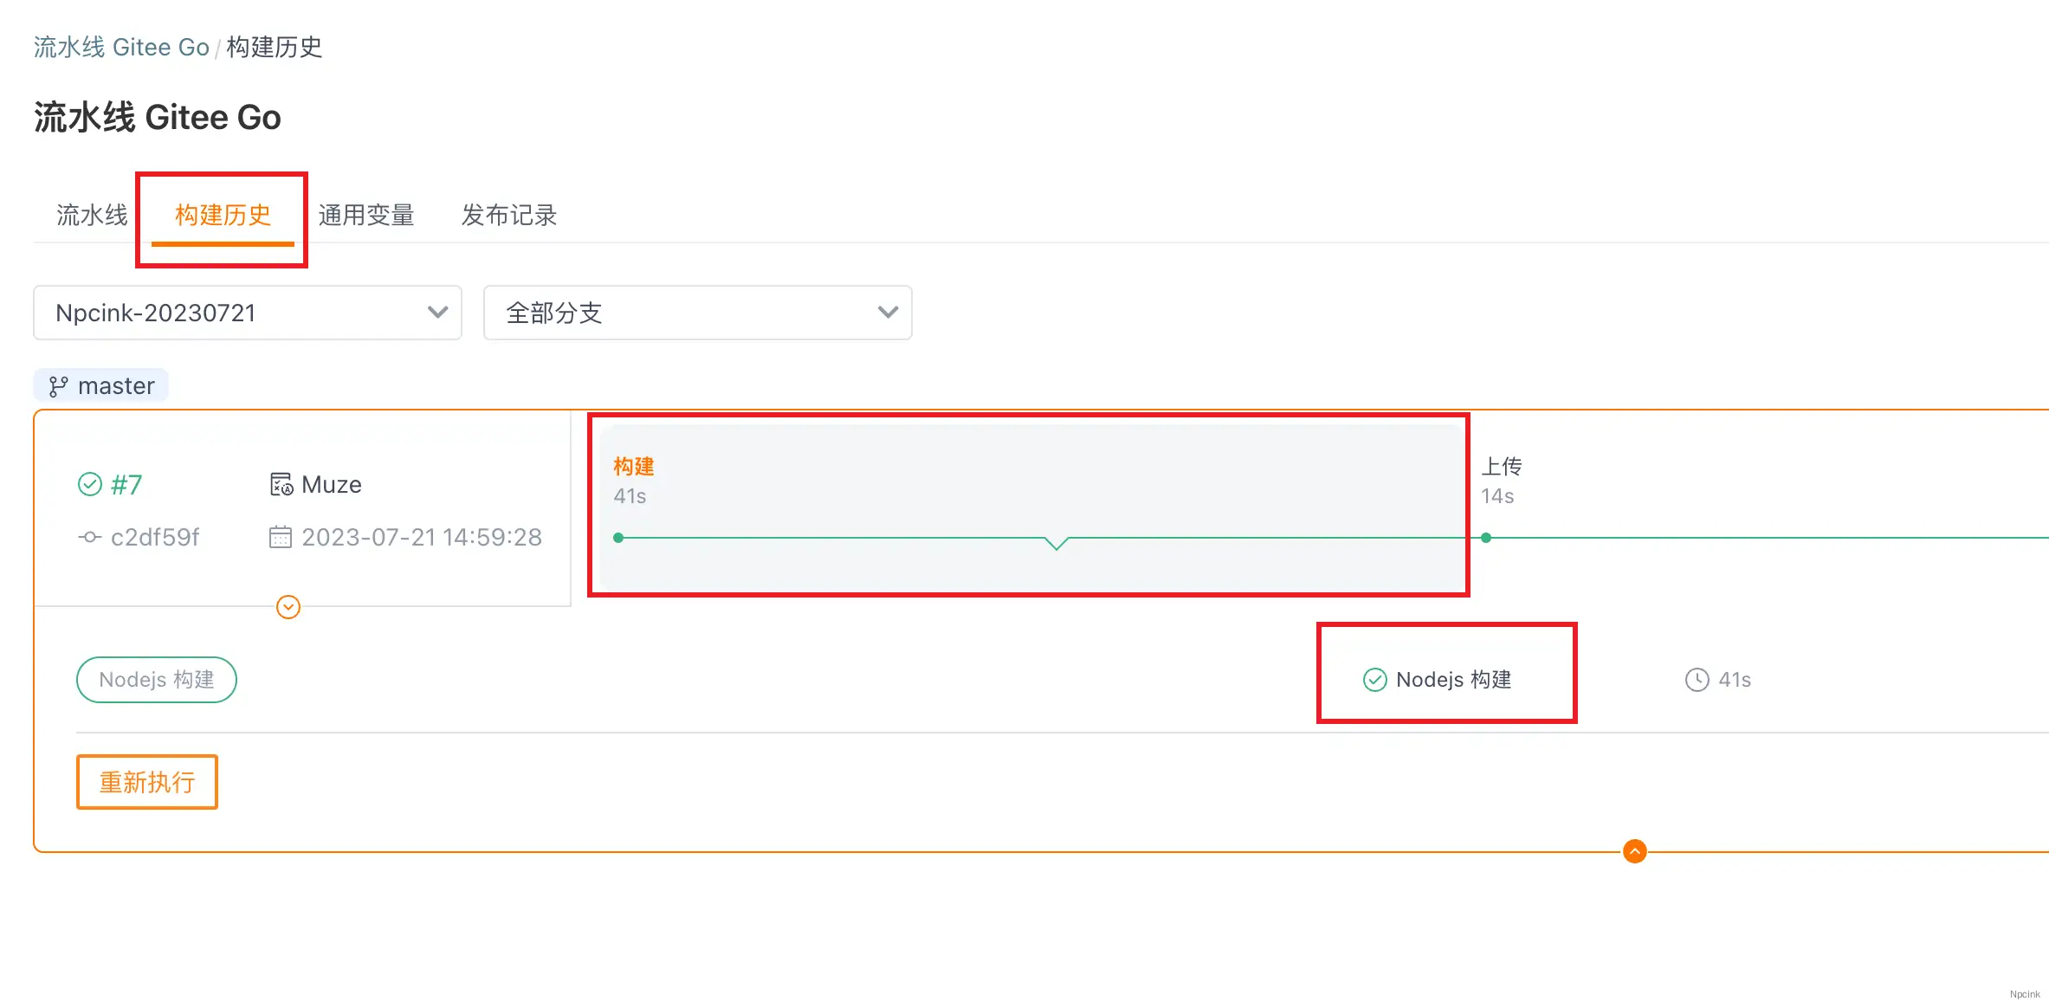
Task: Click the 构建 stage duration 41s
Action: pos(630,496)
